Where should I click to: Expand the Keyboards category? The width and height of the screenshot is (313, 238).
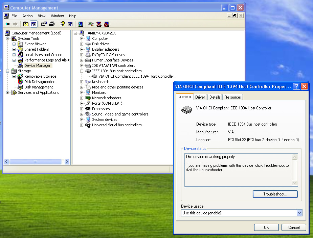coord(82,82)
